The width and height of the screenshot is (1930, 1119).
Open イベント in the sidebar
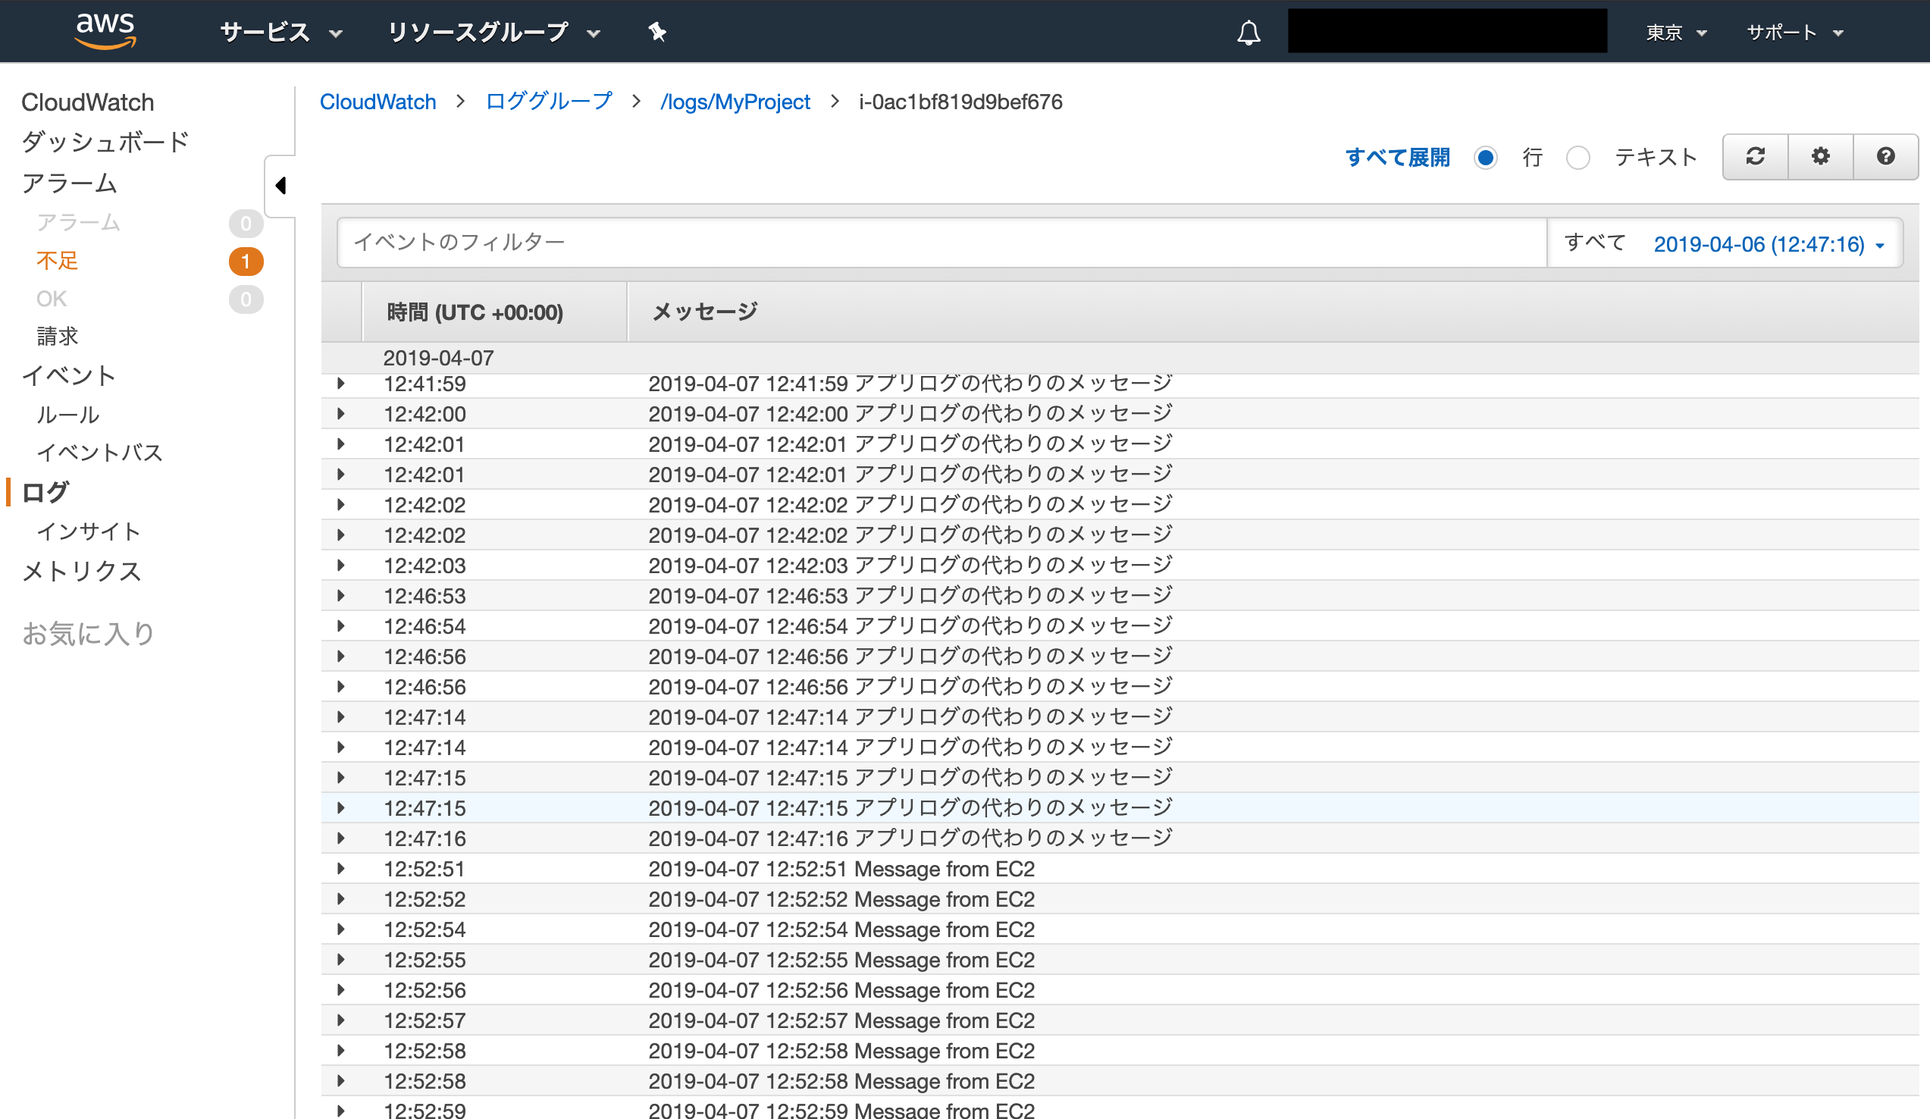pyautogui.click(x=69, y=375)
